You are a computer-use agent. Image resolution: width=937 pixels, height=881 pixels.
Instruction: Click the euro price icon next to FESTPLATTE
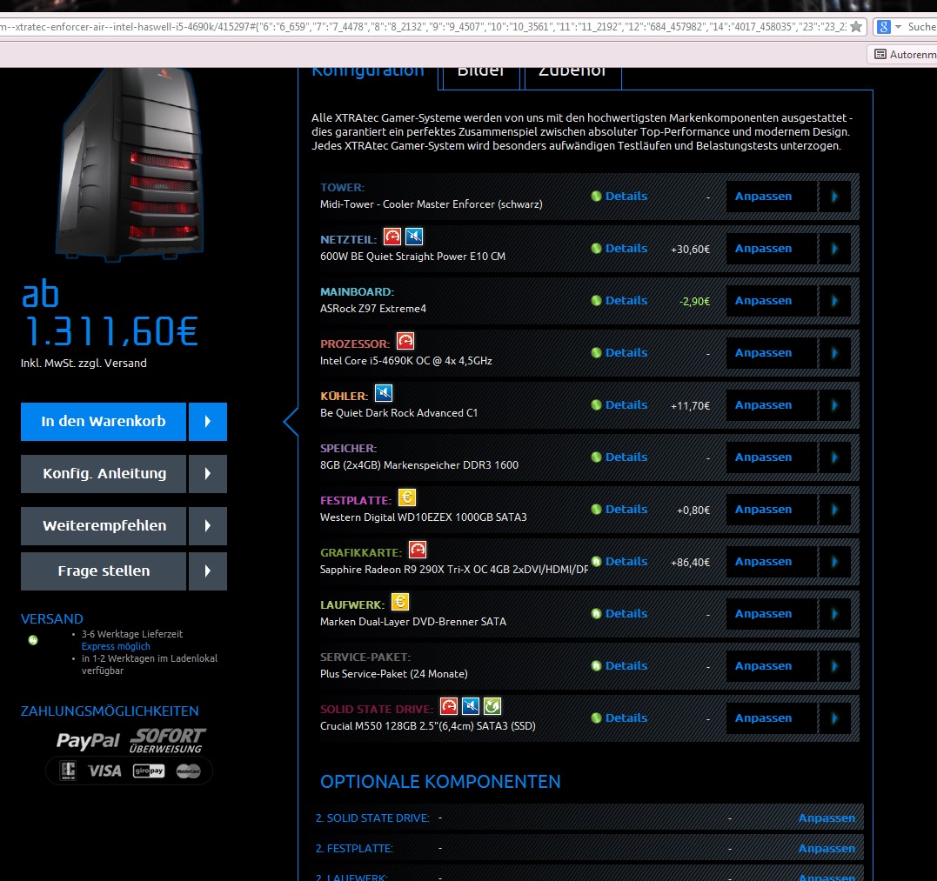tap(407, 497)
